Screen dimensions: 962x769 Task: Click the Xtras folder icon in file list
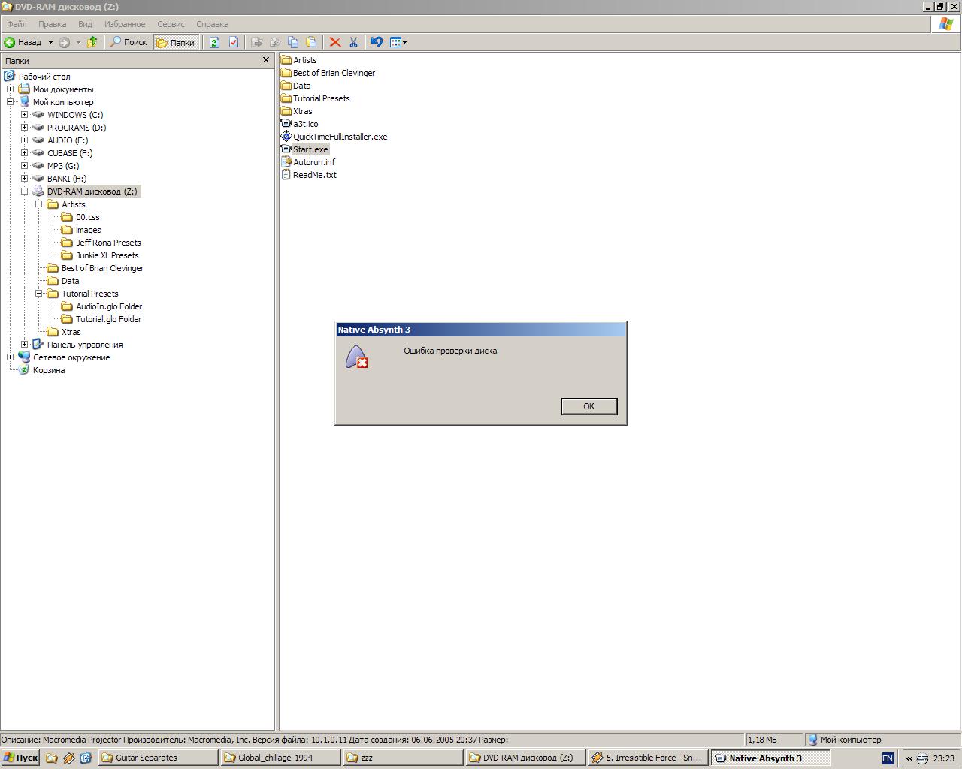click(x=286, y=111)
